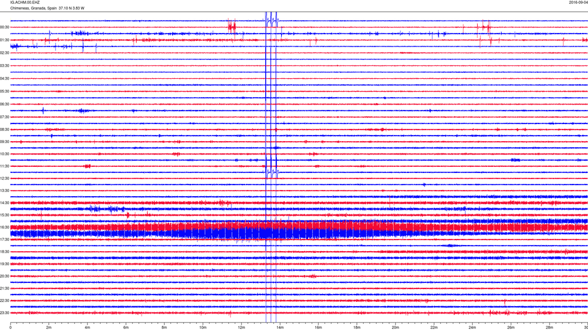
Task: Select the '01:30' time row label
Action: click(4, 40)
